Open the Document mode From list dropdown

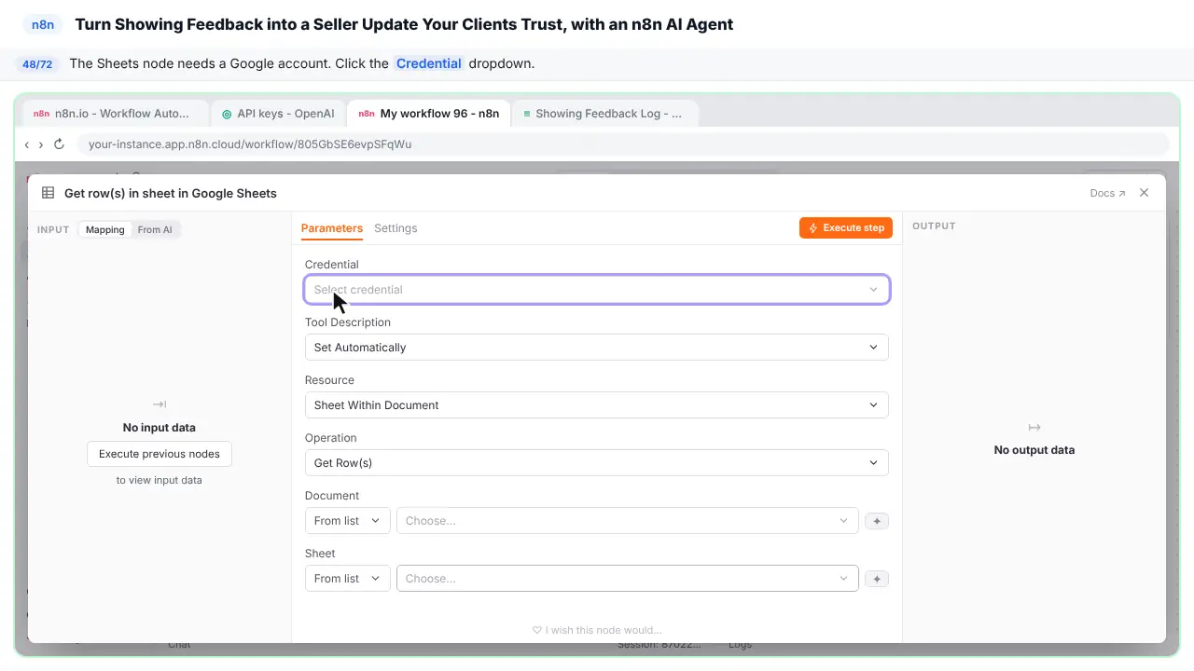(347, 521)
